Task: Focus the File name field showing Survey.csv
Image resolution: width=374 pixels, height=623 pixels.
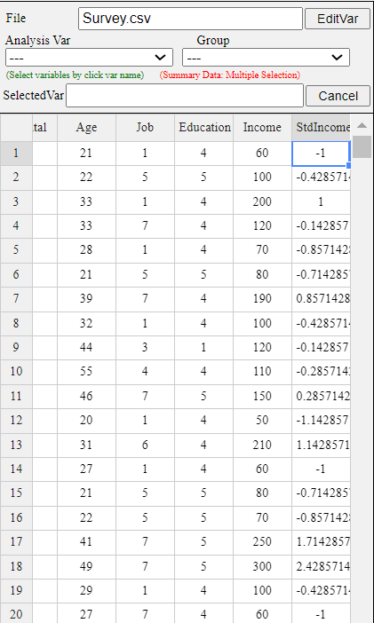Action: 191,19
